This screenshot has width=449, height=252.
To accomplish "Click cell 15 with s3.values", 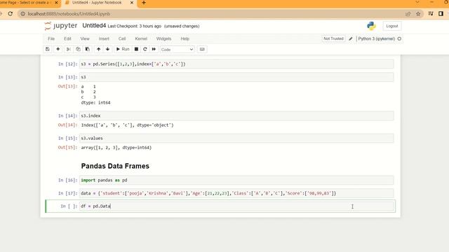I will click(x=236, y=139).
